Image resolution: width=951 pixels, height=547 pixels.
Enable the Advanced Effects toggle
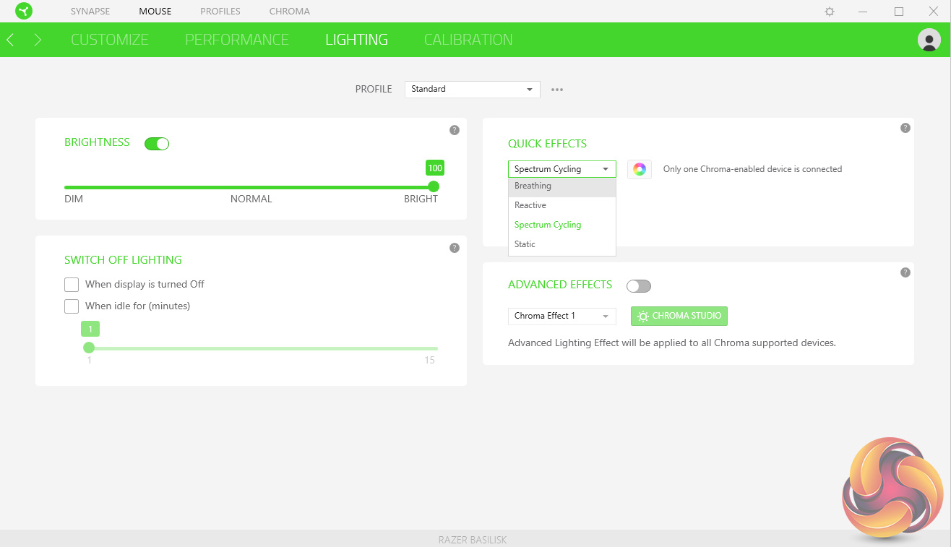(639, 286)
